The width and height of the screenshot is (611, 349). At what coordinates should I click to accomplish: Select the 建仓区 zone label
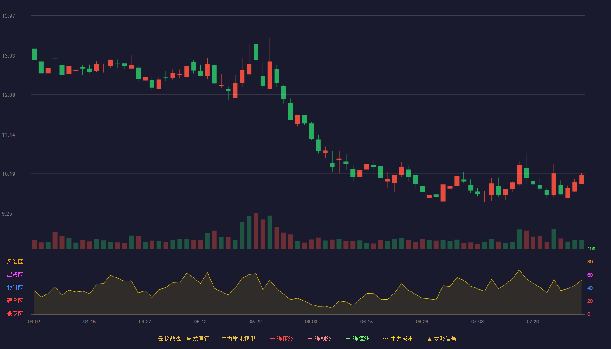[x=15, y=301]
